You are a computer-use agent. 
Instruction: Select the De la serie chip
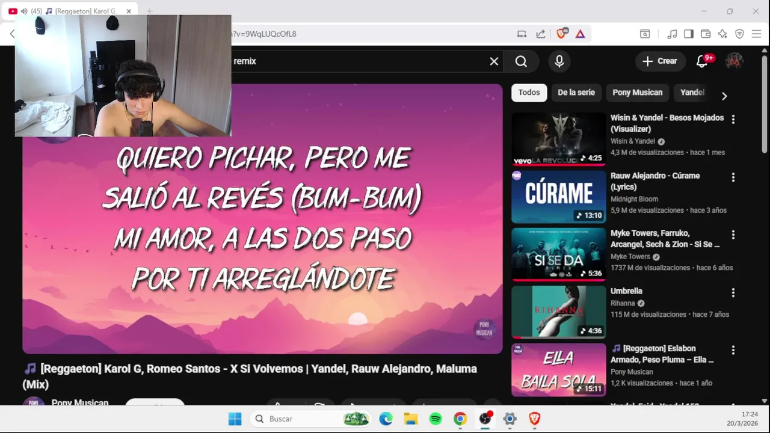tap(576, 93)
